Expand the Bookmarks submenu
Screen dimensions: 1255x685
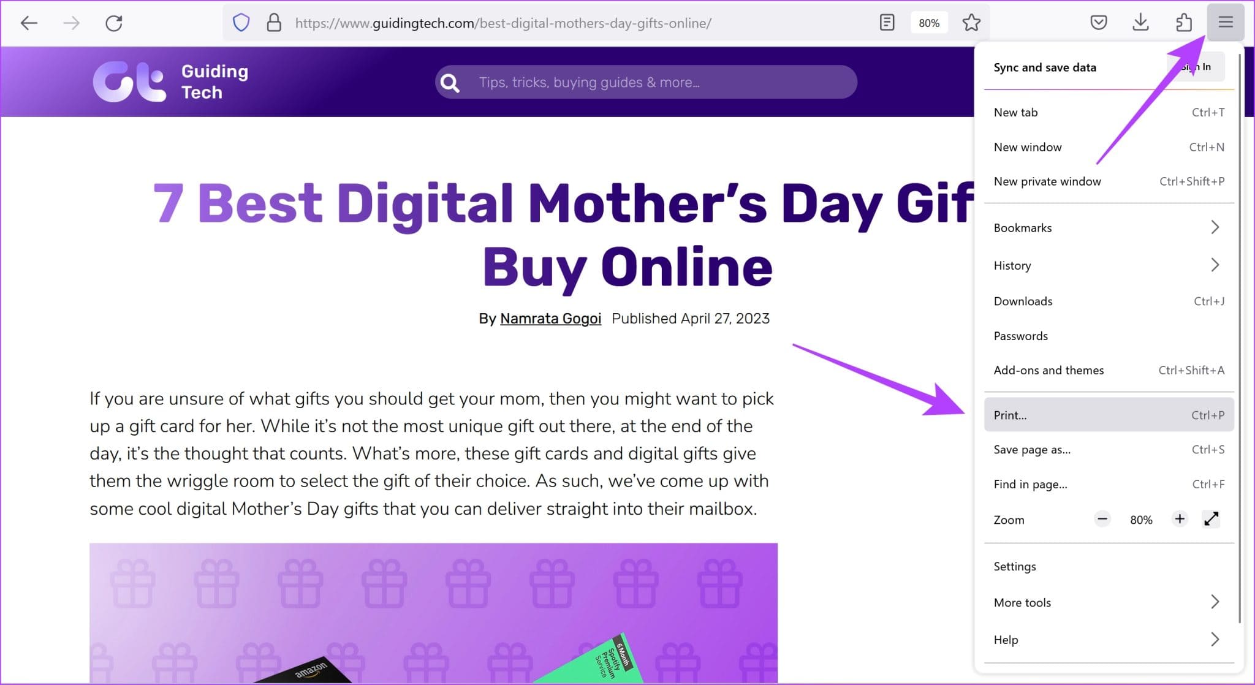tap(1217, 227)
